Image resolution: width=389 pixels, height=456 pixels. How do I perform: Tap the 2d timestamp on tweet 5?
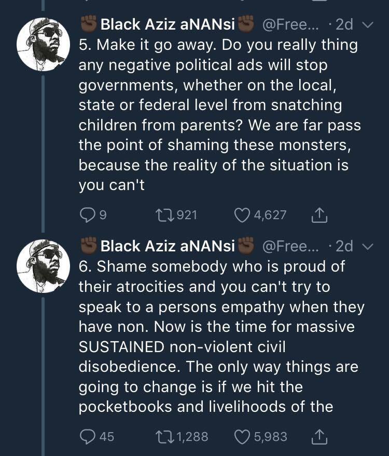click(x=344, y=24)
